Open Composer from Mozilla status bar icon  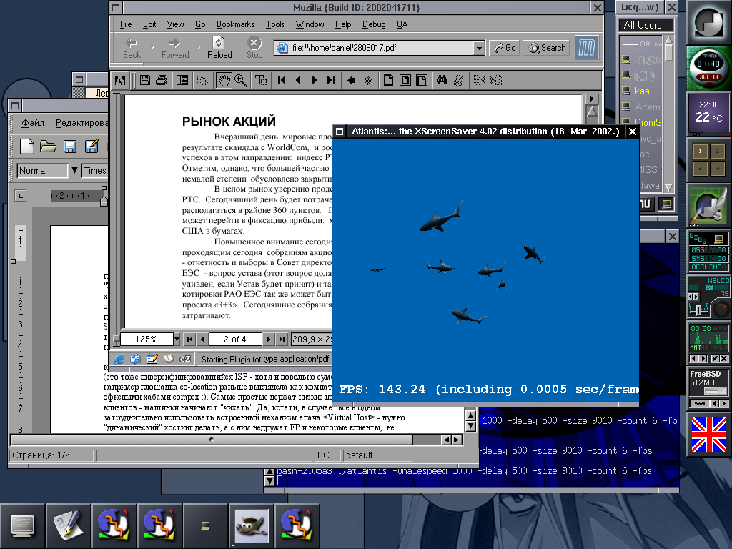click(152, 359)
